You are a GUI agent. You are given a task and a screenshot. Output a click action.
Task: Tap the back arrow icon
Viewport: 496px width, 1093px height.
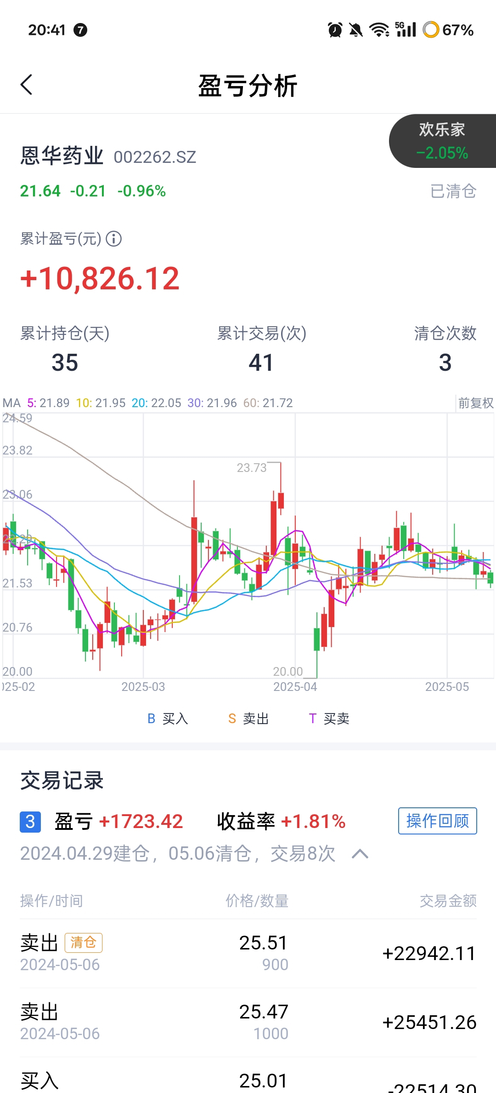(x=27, y=85)
